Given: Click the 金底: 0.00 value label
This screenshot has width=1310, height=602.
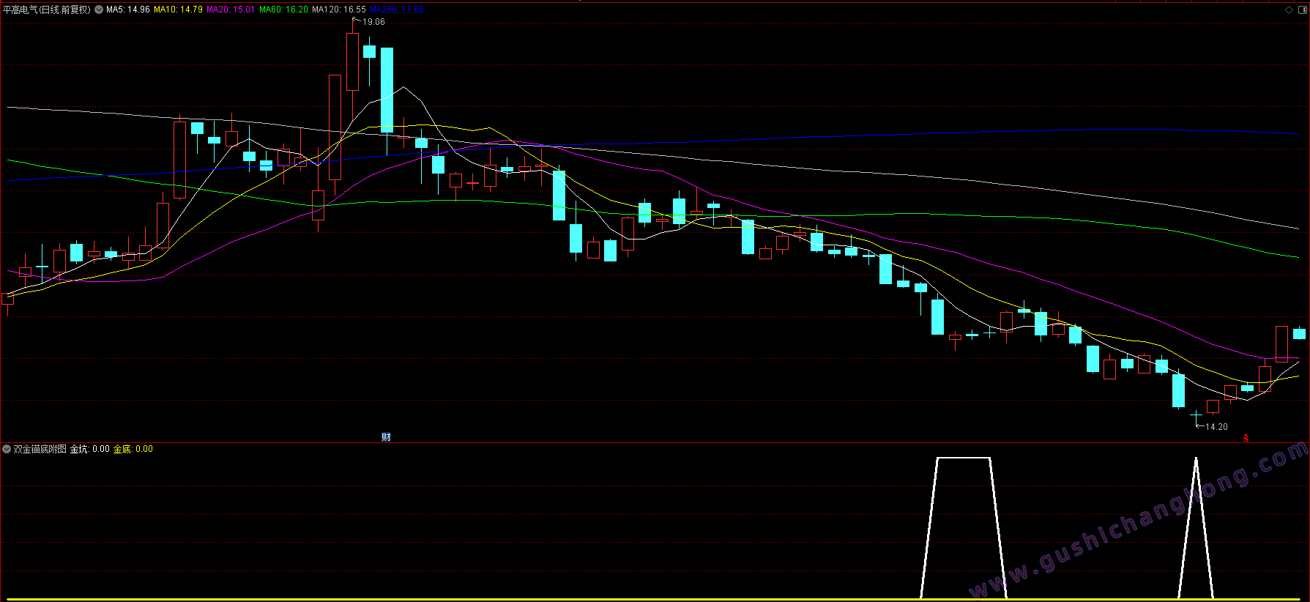Looking at the screenshot, I should pos(133,449).
